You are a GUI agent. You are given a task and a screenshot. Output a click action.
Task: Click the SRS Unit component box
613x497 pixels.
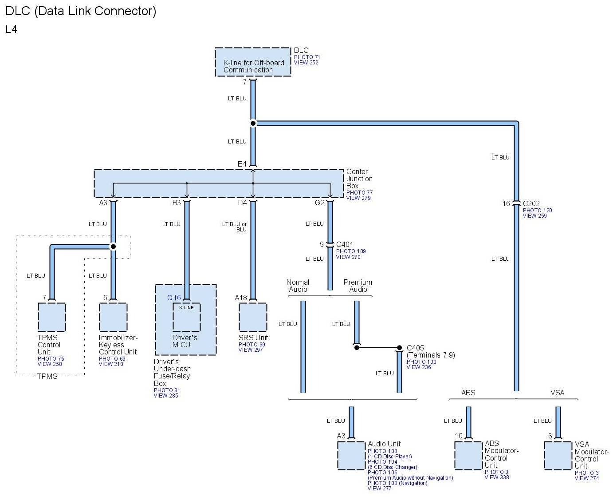pyautogui.click(x=253, y=317)
